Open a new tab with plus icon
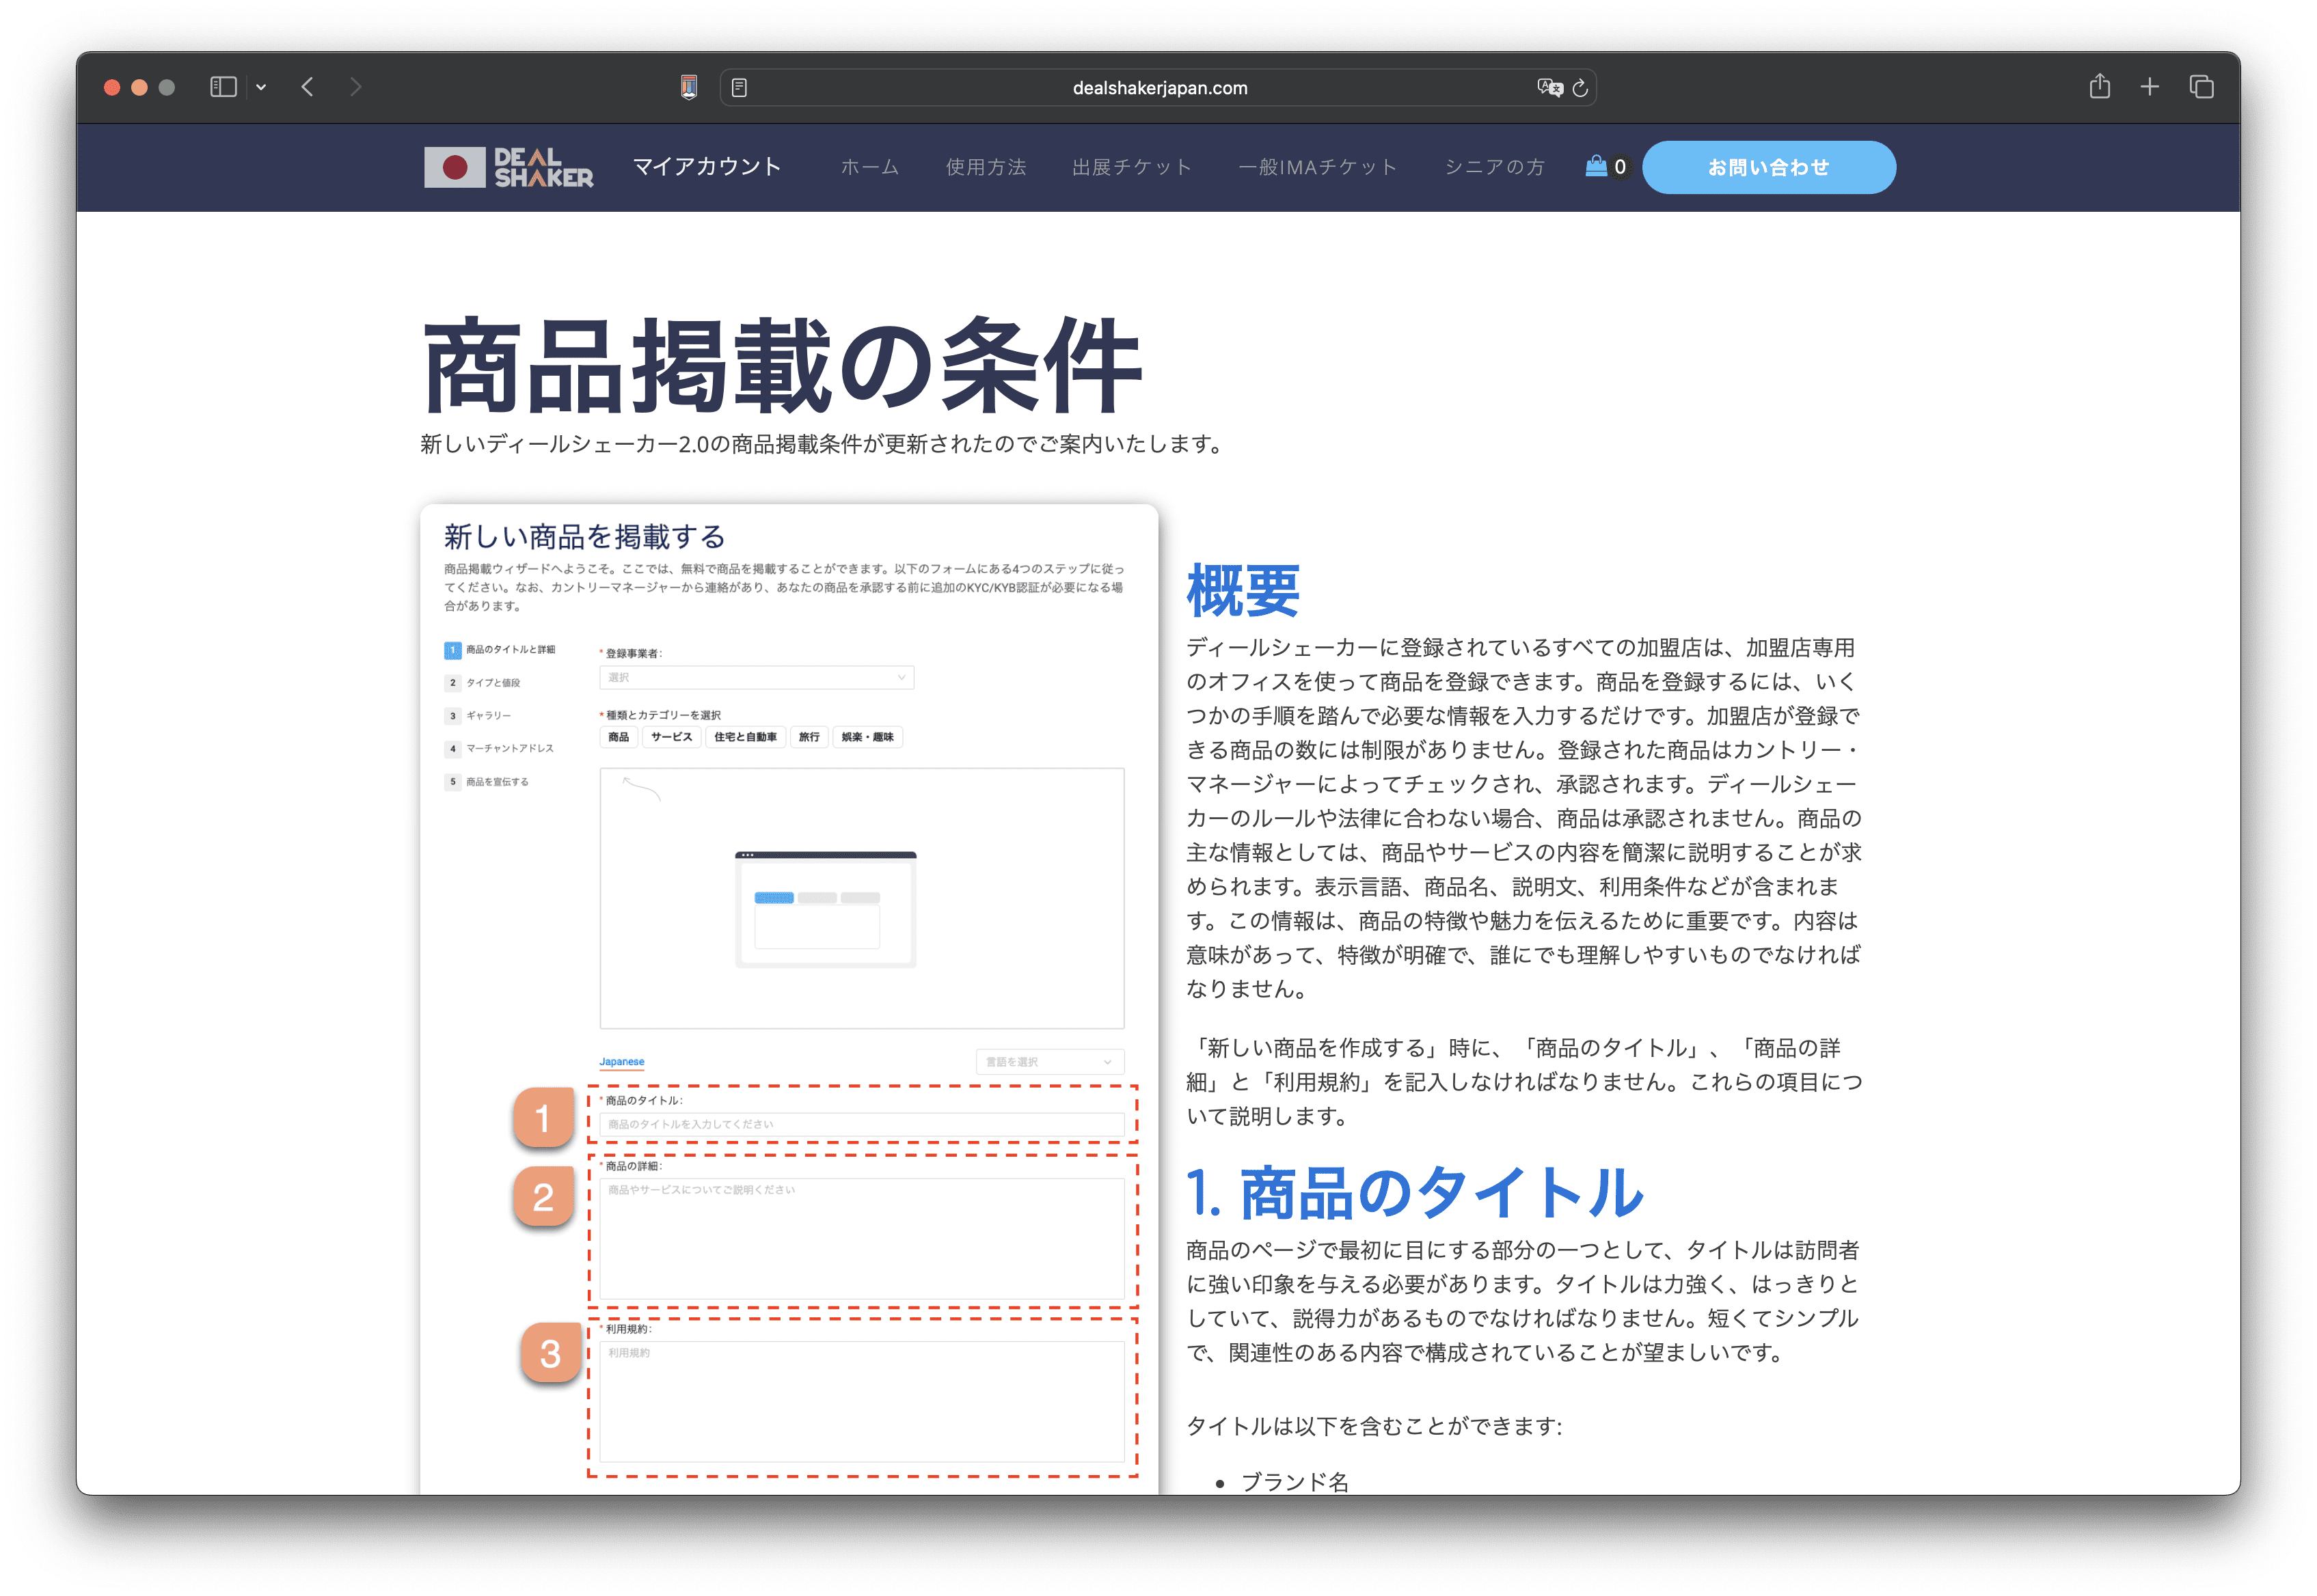2317x1596 pixels. click(2149, 87)
